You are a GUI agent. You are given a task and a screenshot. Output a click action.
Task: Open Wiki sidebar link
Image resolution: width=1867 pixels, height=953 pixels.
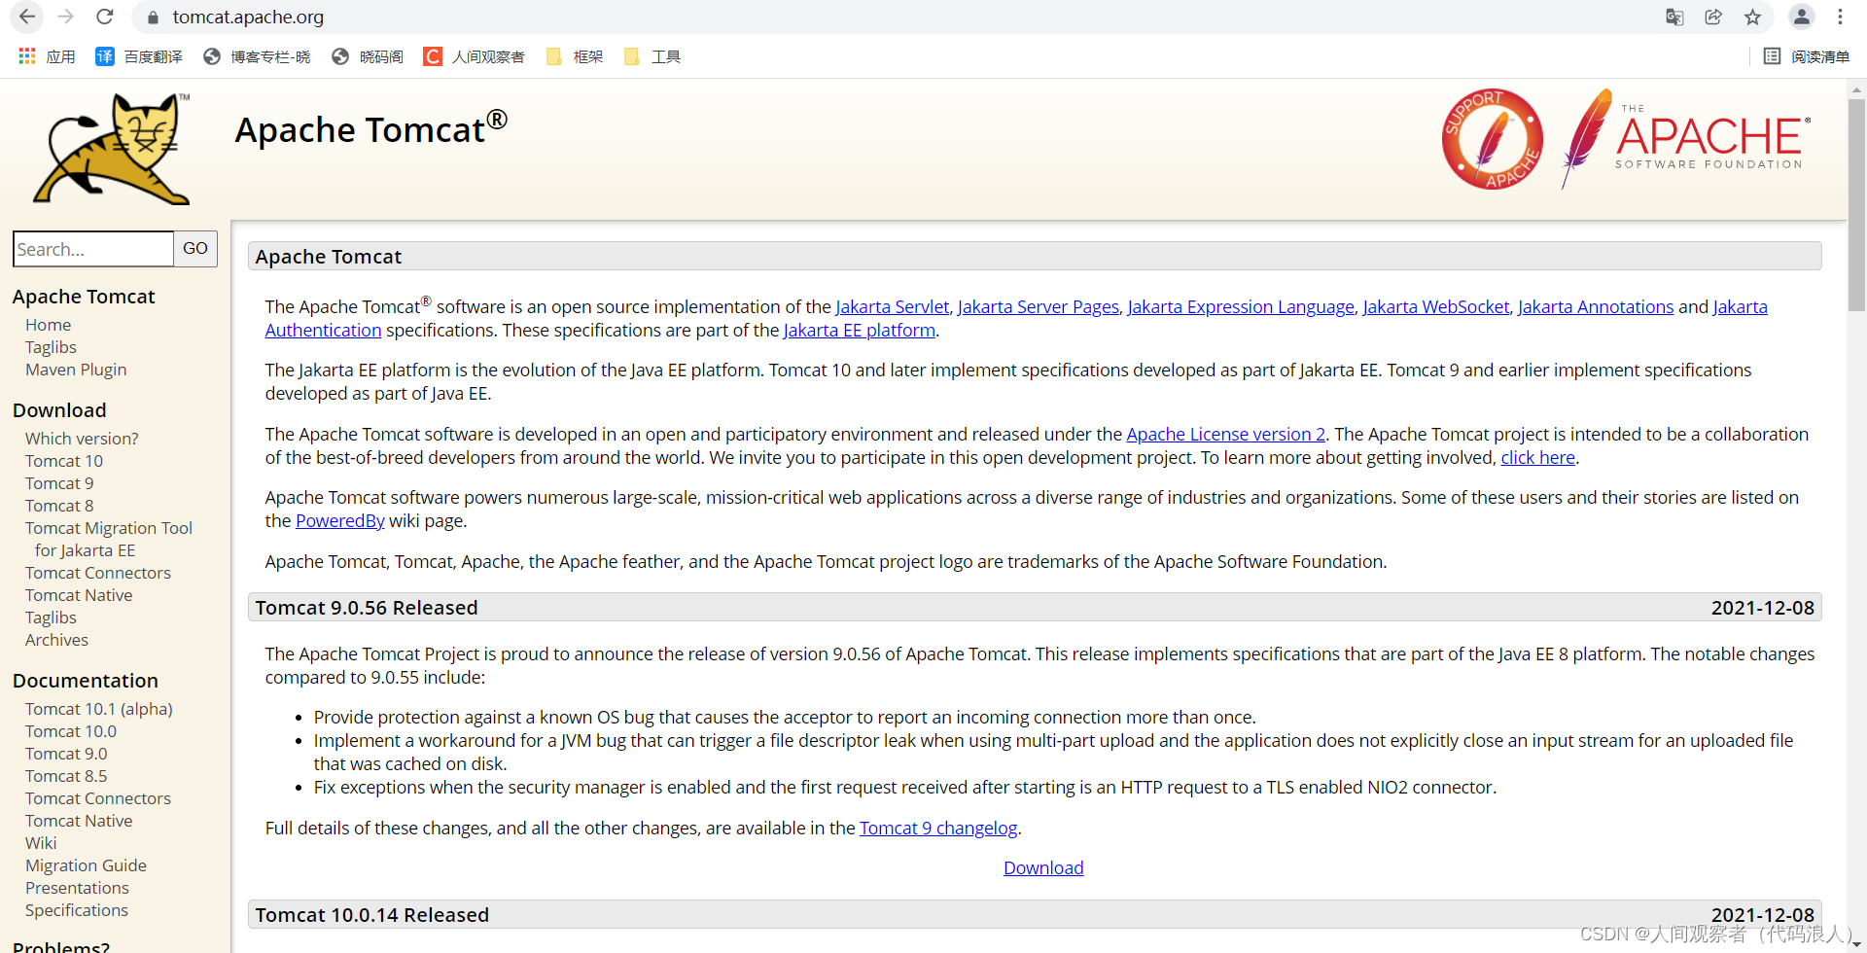pyautogui.click(x=41, y=843)
